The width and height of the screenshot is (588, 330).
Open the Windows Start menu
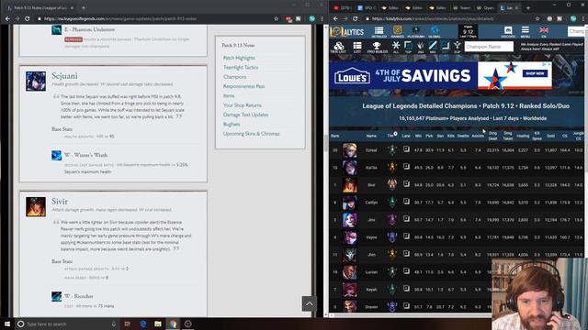pyautogui.click(x=7, y=324)
